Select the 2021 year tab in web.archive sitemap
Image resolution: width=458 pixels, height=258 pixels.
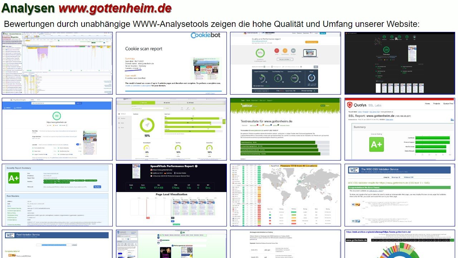click(452, 240)
